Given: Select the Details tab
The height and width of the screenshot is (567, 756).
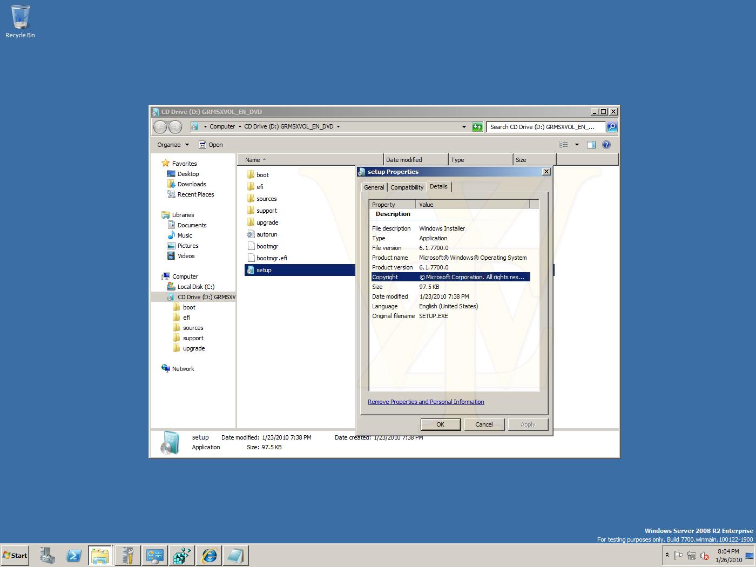Looking at the screenshot, I should pyautogui.click(x=438, y=186).
